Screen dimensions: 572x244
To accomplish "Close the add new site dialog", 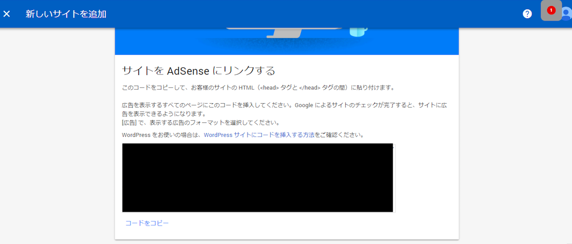I will 6,14.
